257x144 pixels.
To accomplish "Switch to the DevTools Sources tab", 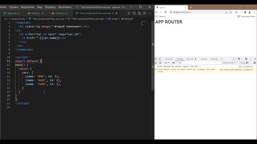I will pyautogui.click(x=204, y=59).
